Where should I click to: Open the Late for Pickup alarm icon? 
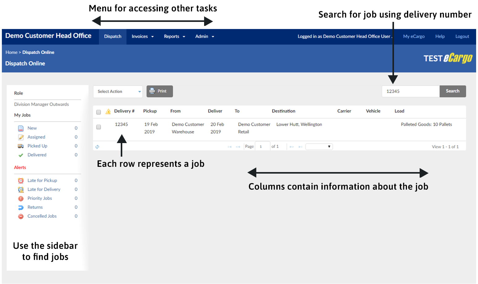click(21, 181)
